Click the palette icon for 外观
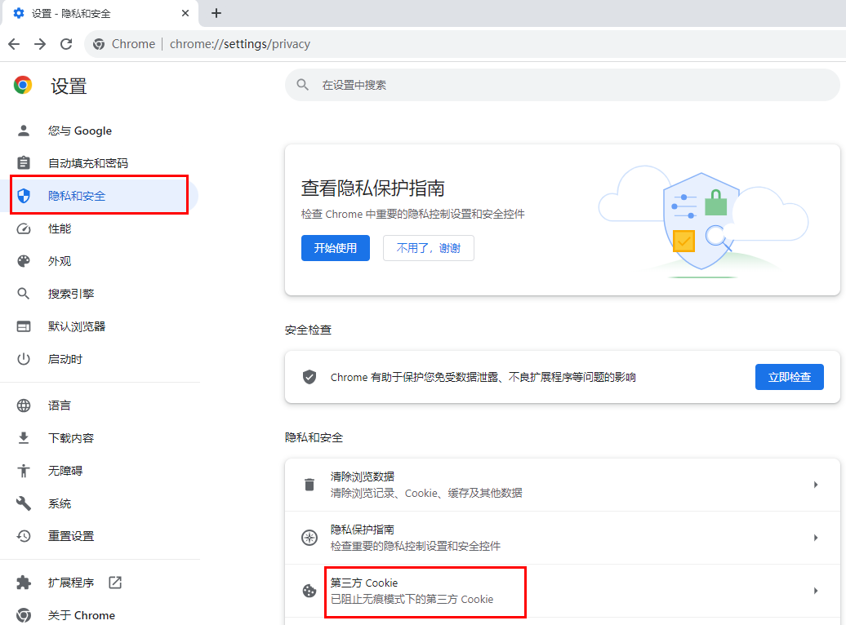846x625 pixels. [24, 261]
